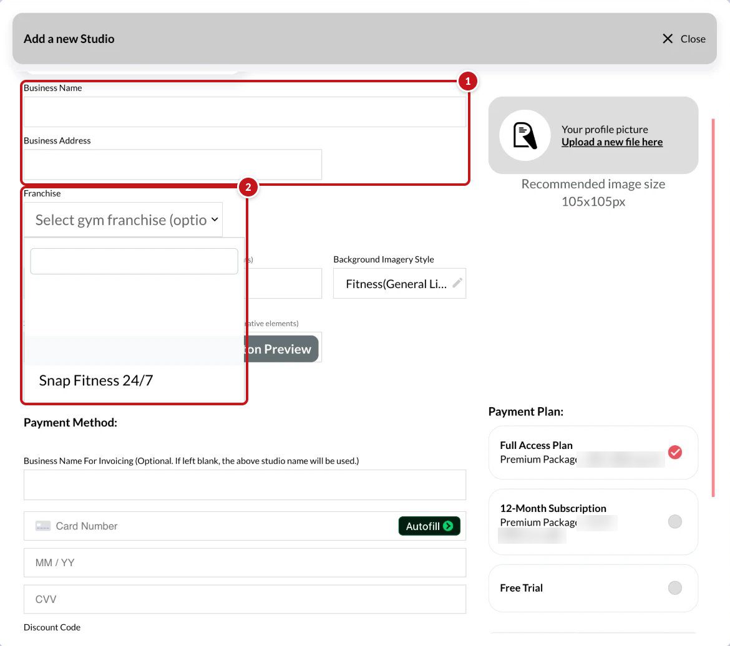Focus the Business Address field
This screenshot has height=646, width=730.
click(172, 164)
